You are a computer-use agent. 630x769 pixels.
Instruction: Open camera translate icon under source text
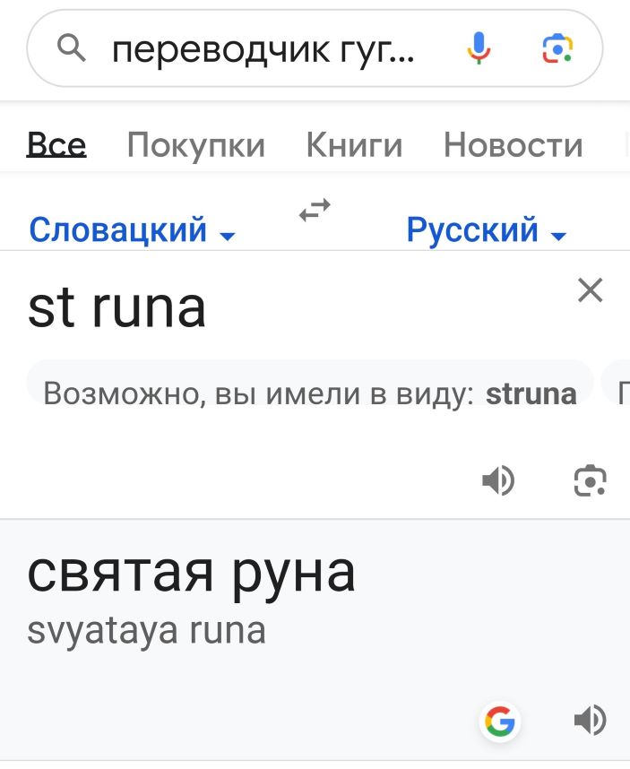[x=591, y=480]
